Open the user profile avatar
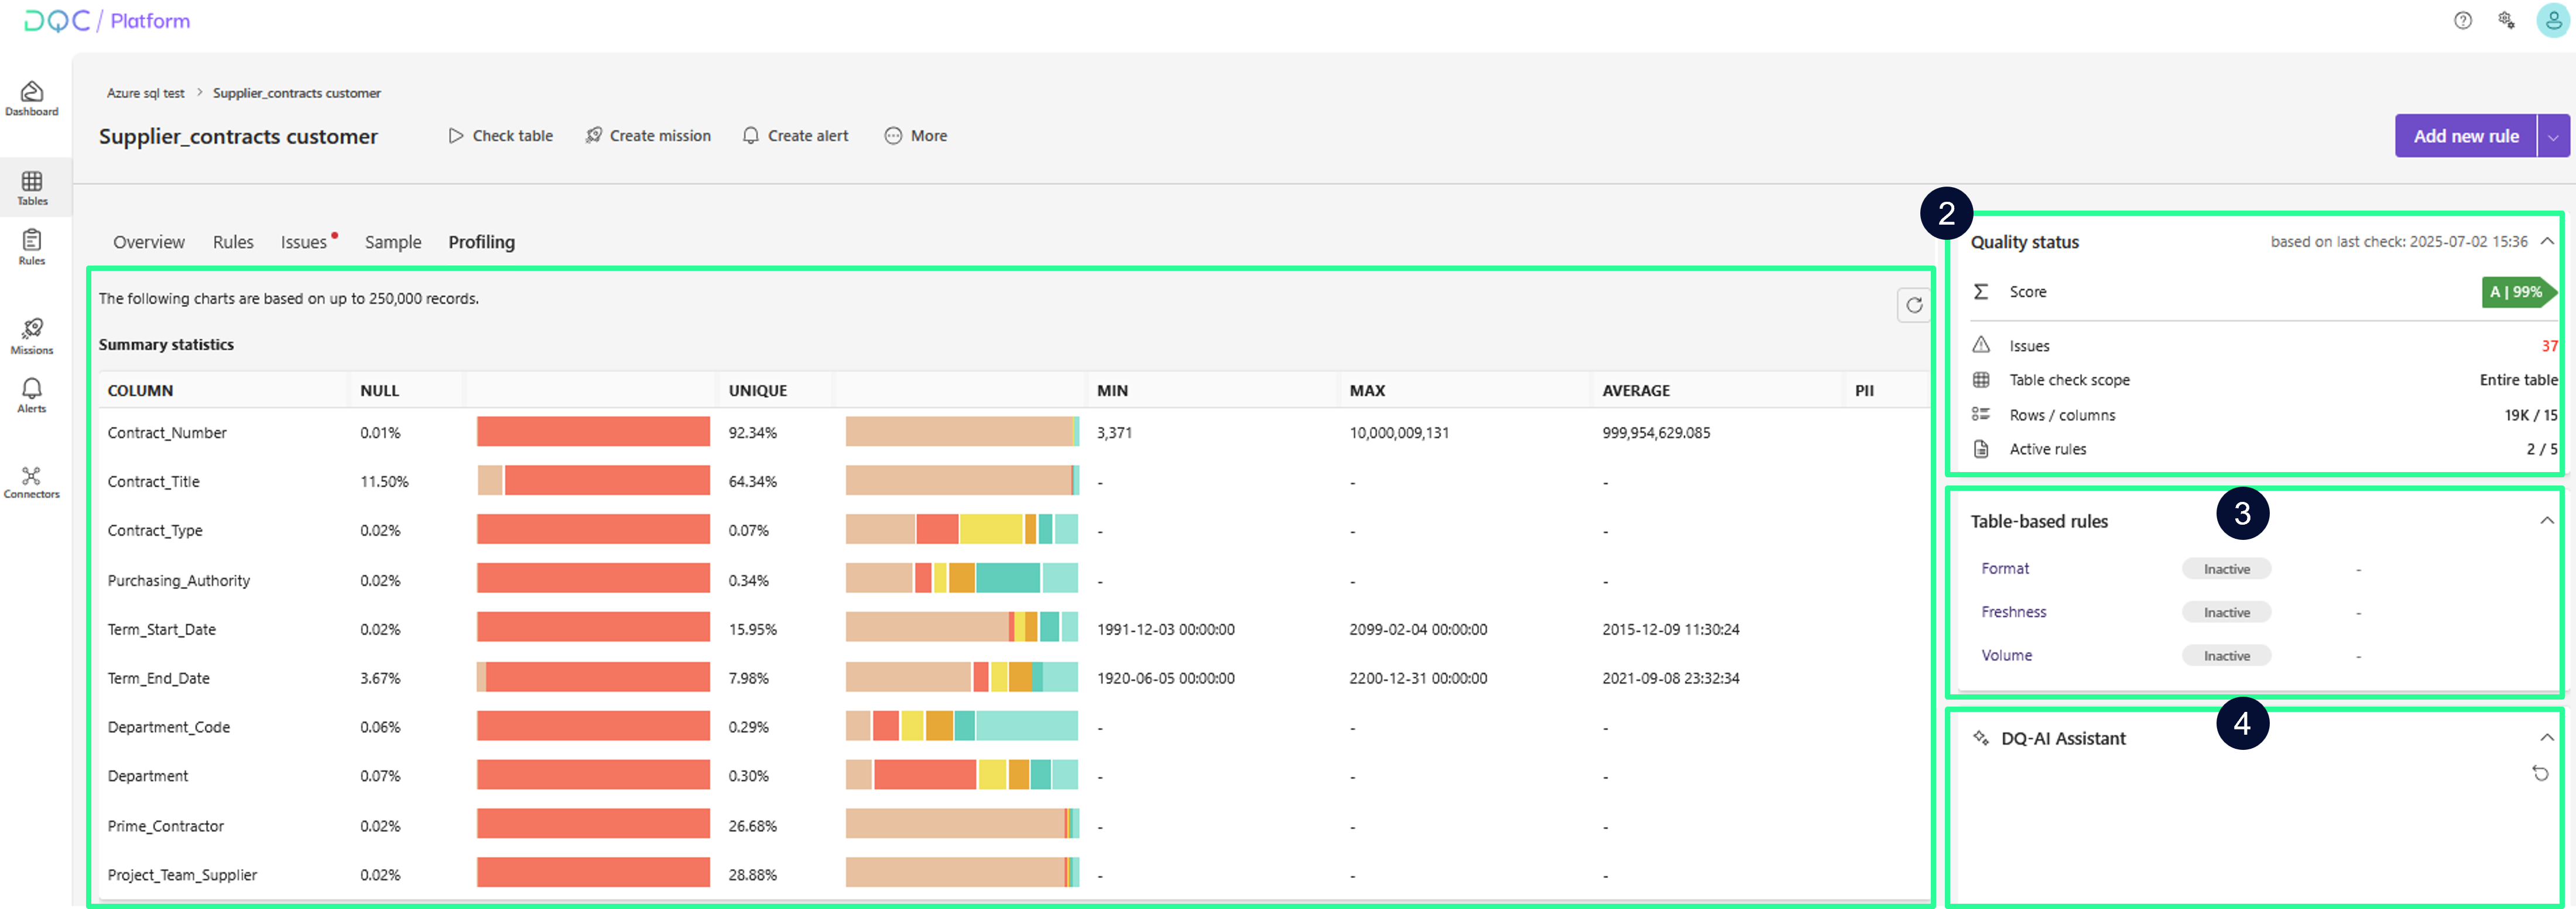The height and width of the screenshot is (909, 2576). coord(2552,21)
